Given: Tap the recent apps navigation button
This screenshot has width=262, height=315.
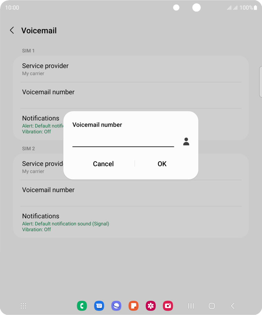Looking at the screenshot, I should tap(191, 306).
